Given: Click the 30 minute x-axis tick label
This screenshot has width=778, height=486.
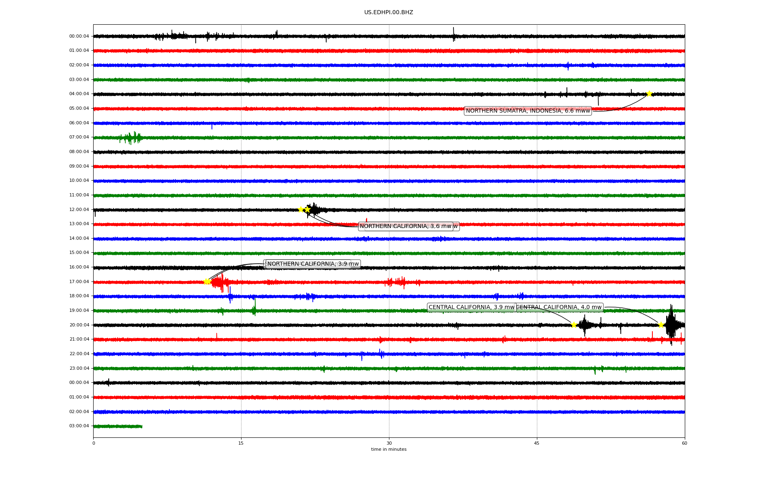Looking at the screenshot, I should 389,443.
